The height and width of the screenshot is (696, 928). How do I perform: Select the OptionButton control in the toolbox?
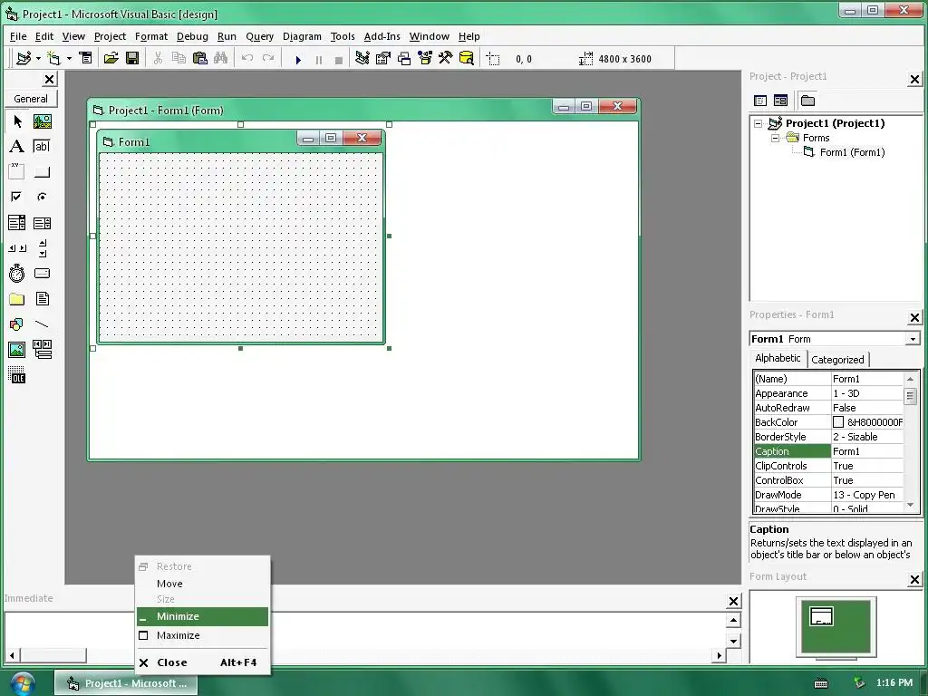point(42,197)
